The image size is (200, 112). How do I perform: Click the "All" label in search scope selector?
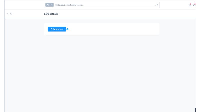[48, 5]
